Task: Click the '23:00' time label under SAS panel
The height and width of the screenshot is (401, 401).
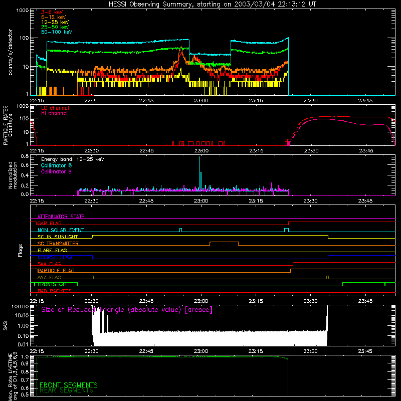Action: (x=201, y=351)
